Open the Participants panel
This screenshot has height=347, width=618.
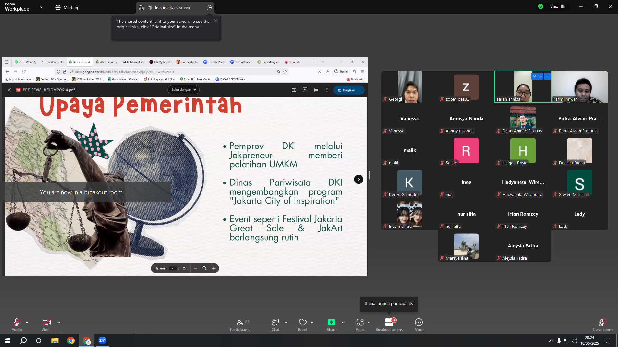pos(240,325)
